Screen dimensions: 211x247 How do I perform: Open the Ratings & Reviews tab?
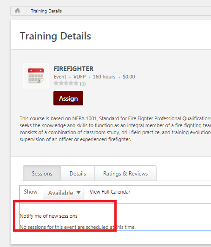[x=125, y=173]
